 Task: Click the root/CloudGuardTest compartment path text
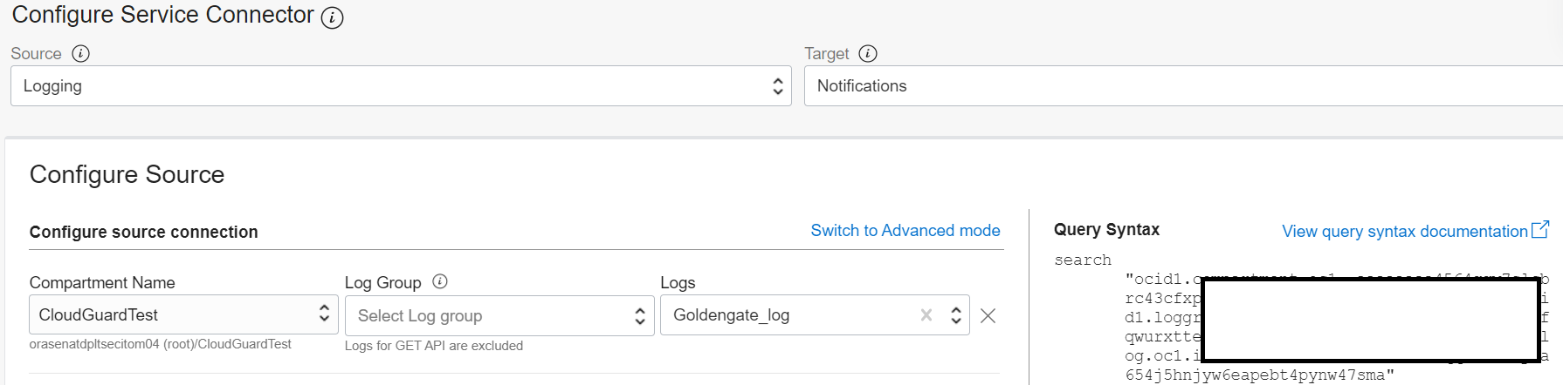160,345
